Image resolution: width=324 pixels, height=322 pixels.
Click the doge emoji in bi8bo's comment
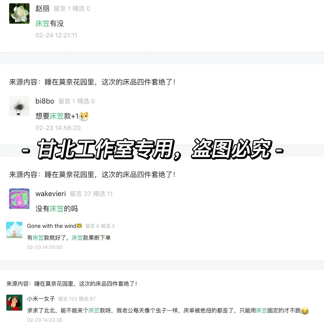(x=84, y=116)
